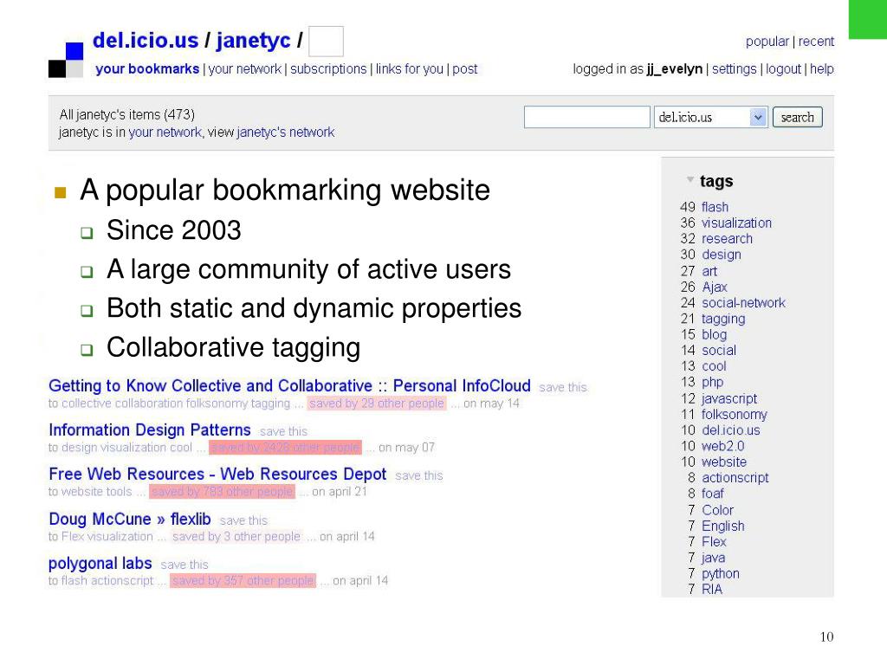Select the design tag

722,255
